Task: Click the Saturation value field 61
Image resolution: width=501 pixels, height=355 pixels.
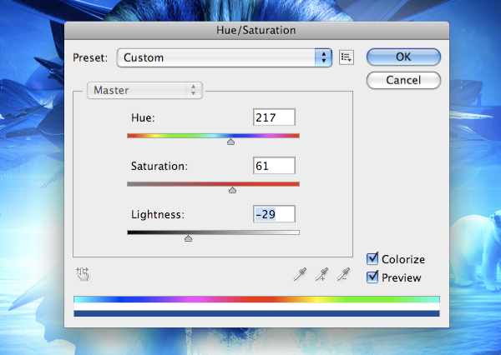Action: pyautogui.click(x=274, y=165)
